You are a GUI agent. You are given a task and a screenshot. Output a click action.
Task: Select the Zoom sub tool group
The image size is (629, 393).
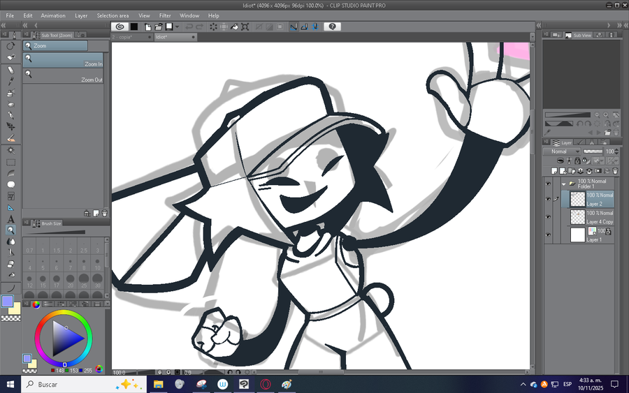pos(55,45)
